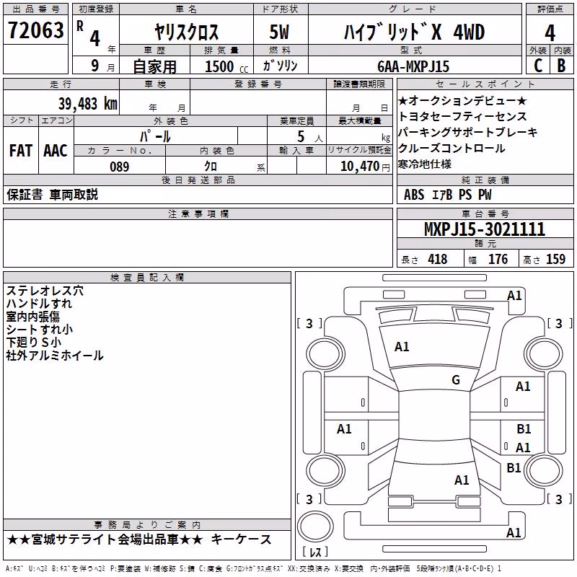This screenshot has width=577, height=577.
Task: Click the shift type FAT
Action: pyautogui.click(x=21, y=151)
